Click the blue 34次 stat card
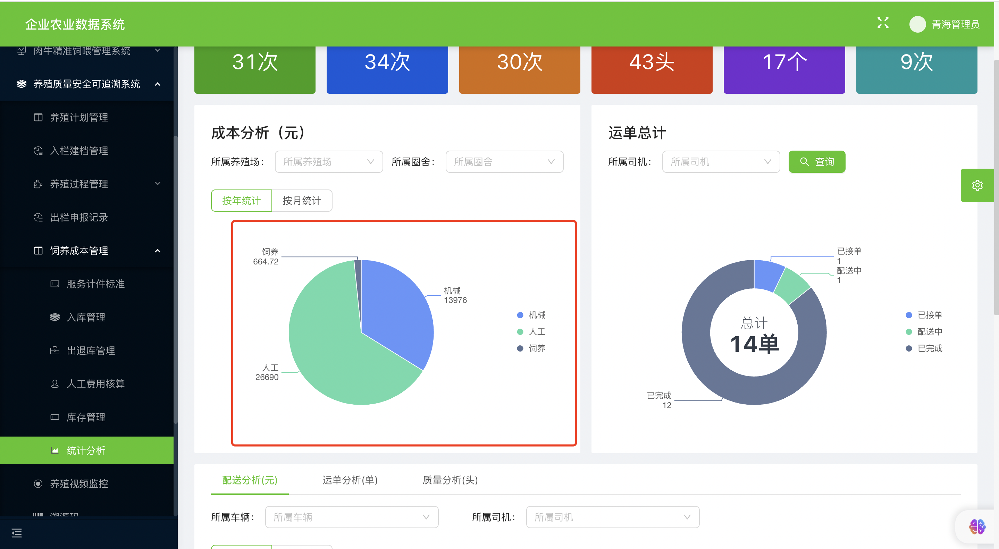This screenshot has height=549, width=999. coord(387,70)
